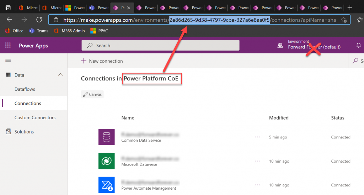Open Custom Connectors in the sidebar

point(35,117)
